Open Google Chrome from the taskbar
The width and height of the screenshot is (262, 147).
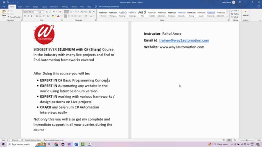(56, 144)
